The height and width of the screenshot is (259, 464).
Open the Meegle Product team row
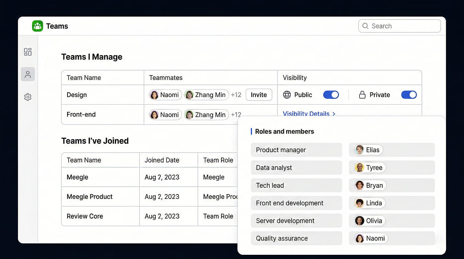click(x=90, y=197)
